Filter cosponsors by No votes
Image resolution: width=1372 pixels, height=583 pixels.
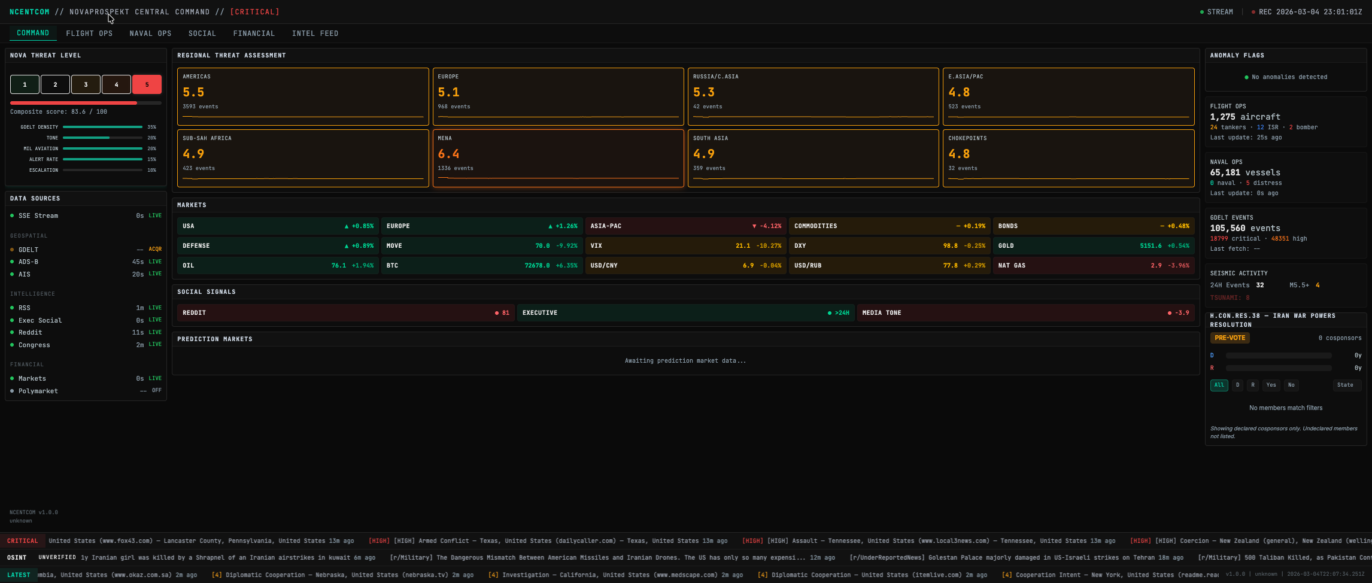pyautogui.click(x=1291, y=385)
